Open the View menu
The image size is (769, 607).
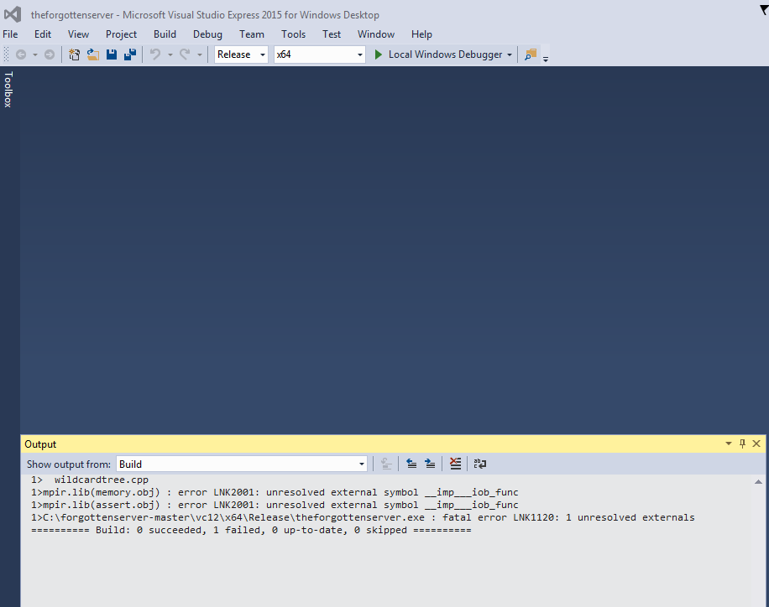[78, 34]
